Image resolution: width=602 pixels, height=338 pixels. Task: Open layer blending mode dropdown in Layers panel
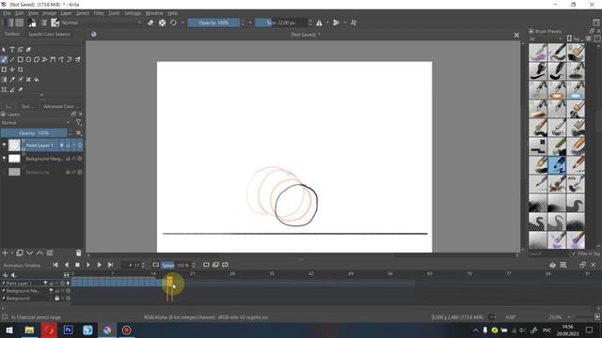tap(36, 123)
